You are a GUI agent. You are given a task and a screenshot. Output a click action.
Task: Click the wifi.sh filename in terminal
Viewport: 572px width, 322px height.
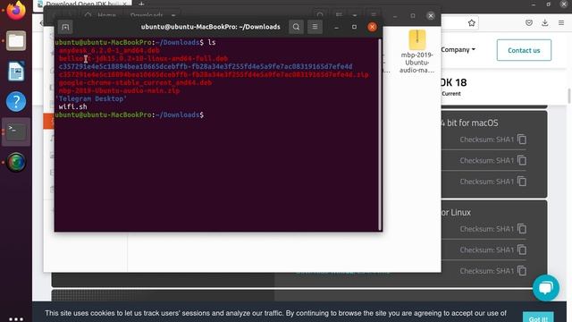pos(72,106)
